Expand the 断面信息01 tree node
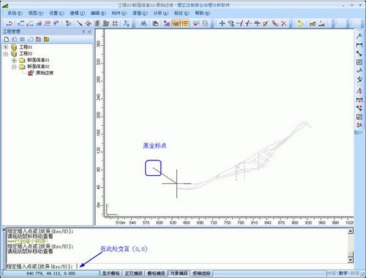 click(x=13, y=60)
